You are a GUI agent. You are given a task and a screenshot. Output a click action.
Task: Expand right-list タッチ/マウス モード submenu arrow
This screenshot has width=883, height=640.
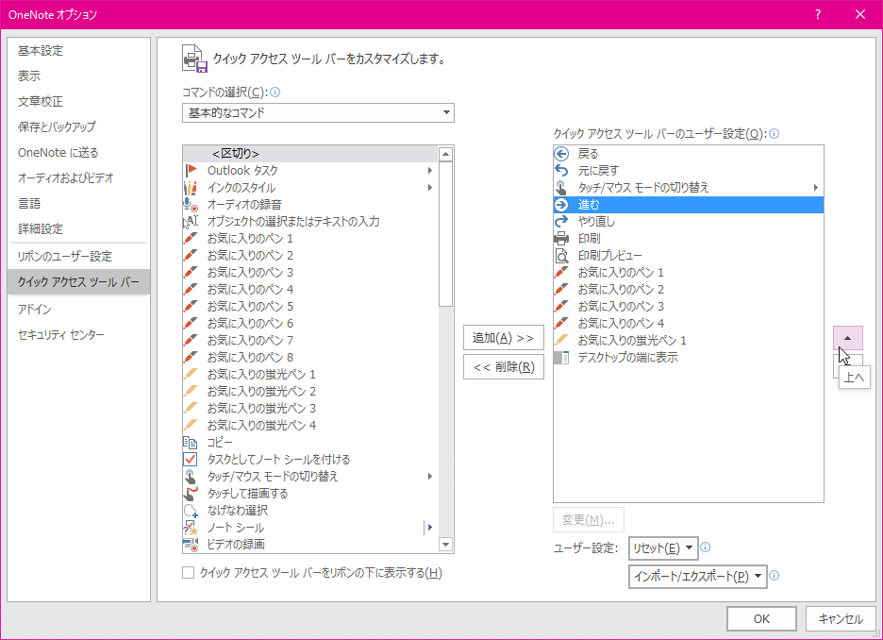pyautogui.click(x=815, y=188)
